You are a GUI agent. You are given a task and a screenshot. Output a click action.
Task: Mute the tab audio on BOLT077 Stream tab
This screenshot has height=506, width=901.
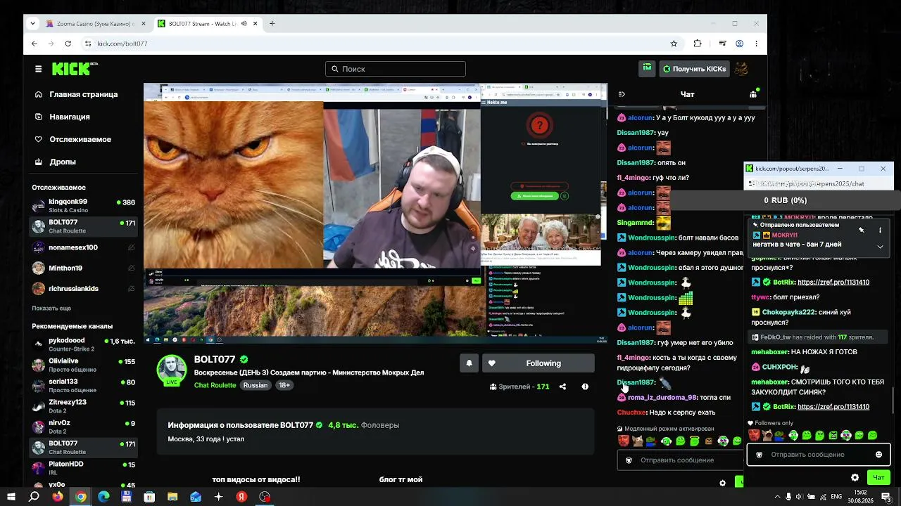[244, 23]
